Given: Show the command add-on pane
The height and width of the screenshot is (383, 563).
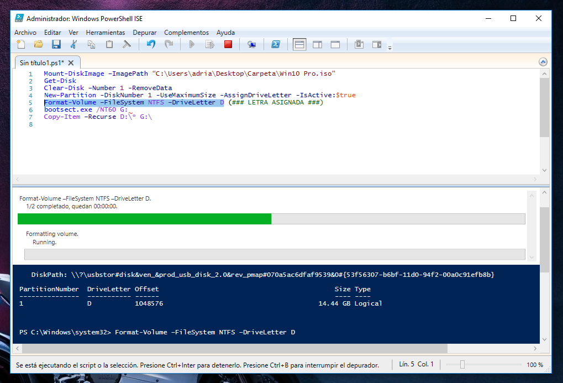Looking at the screenshot, I should click(377, 45).
